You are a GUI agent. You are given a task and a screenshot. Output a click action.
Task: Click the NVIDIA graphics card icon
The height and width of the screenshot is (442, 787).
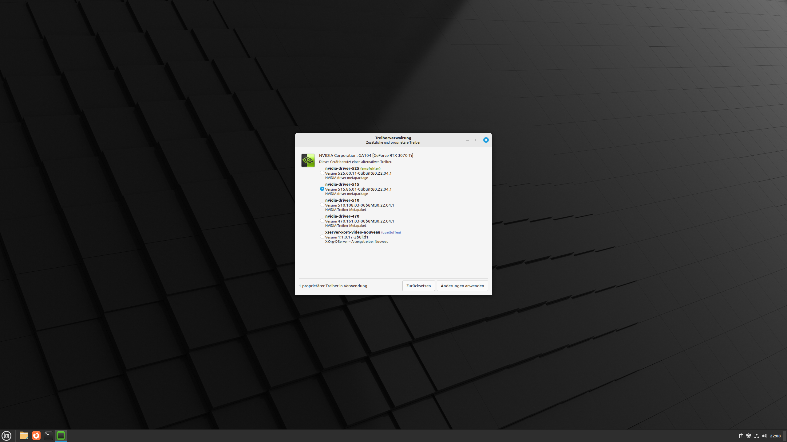click(x=308, y=160)
